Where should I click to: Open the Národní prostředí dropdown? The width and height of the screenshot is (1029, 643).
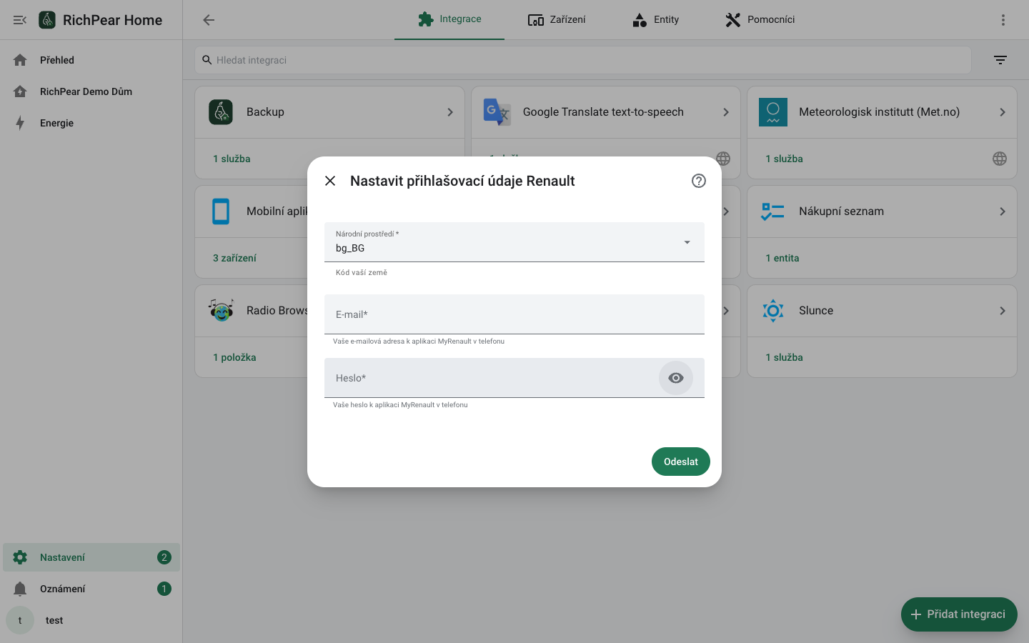click(x=514, y=242)
